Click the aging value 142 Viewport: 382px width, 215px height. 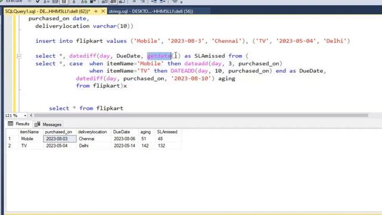[x=145, y=146]
